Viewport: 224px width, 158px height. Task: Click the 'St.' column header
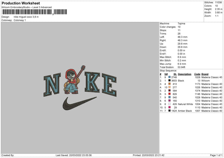click(x=175, y=74)
